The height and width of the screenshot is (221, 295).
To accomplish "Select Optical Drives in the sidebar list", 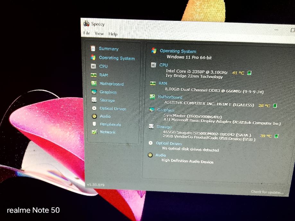I will pyautogui.click(x=113, y=109).
